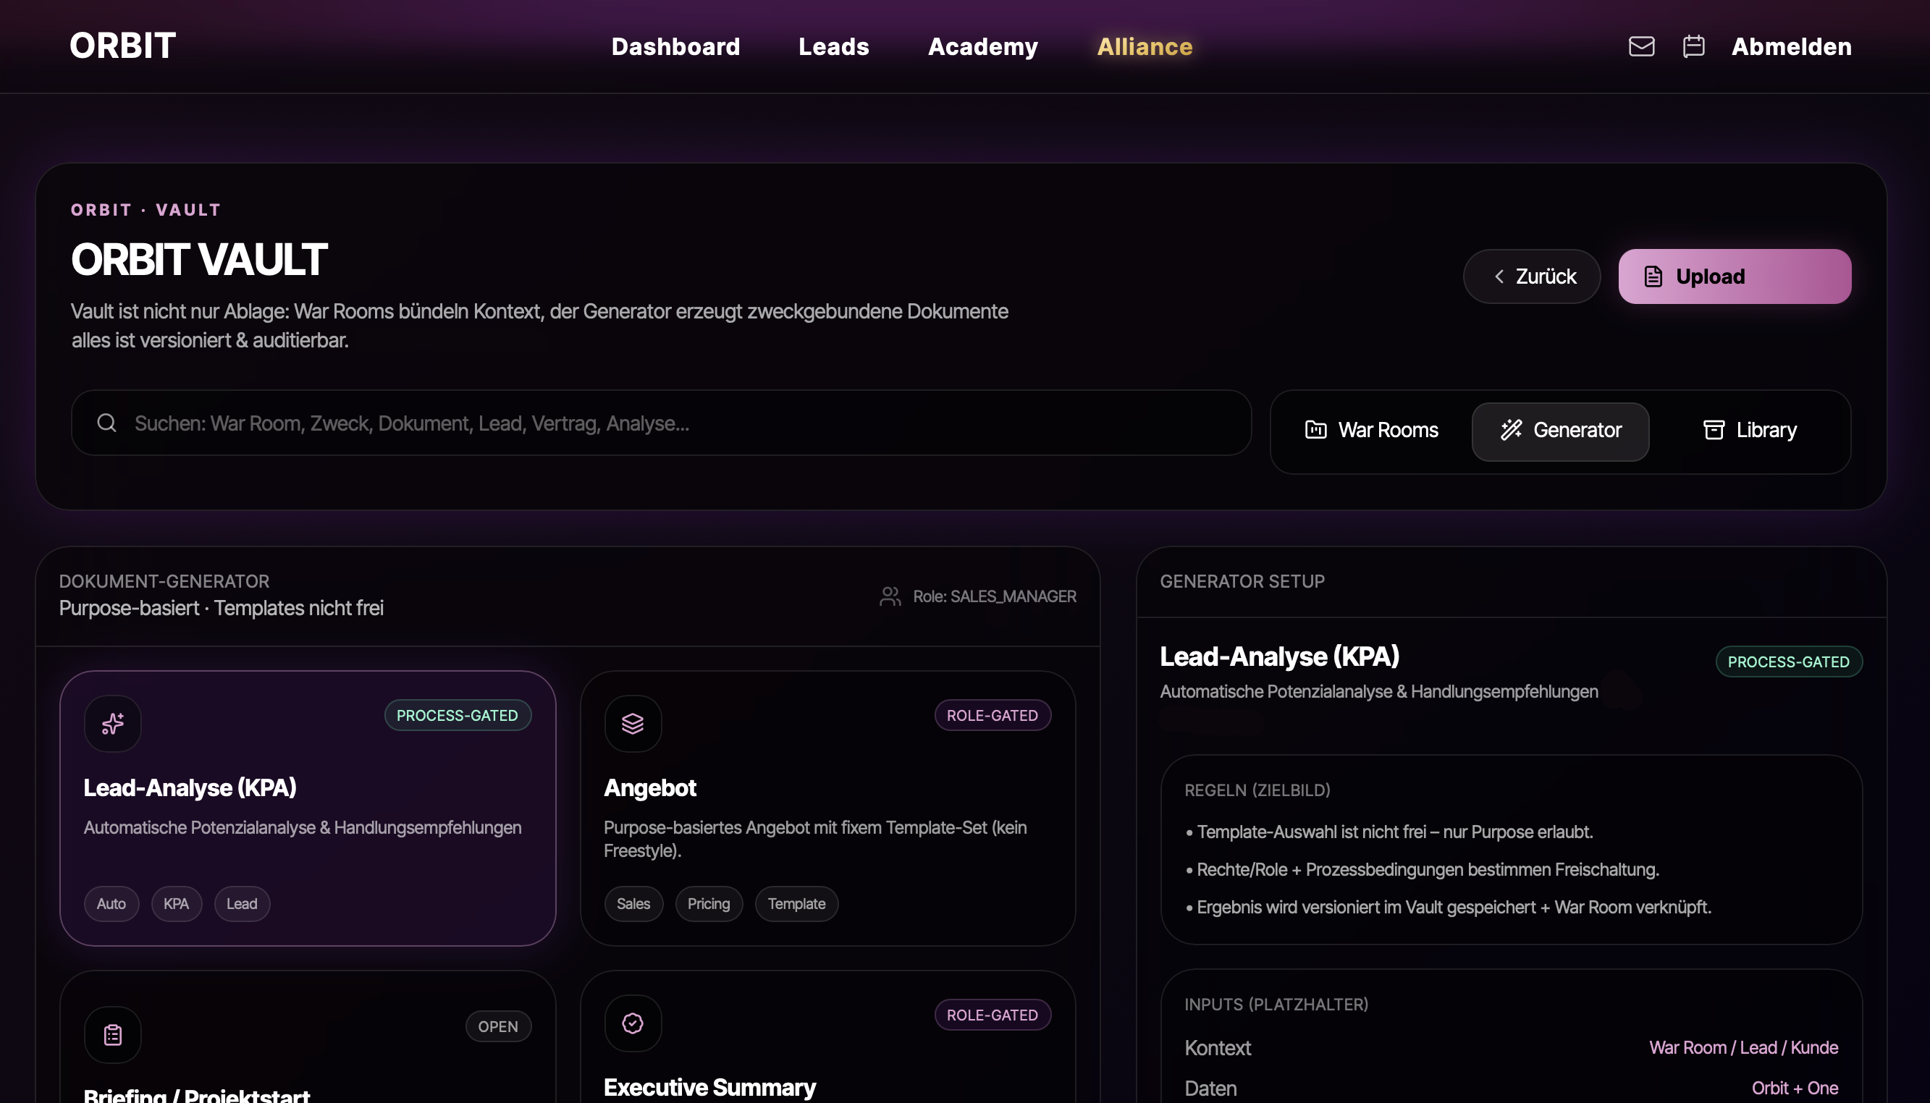Click the search magnifier icon

coord(107,423)
